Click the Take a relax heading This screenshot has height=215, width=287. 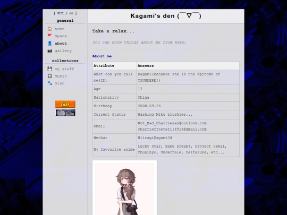tap(113, 31)
